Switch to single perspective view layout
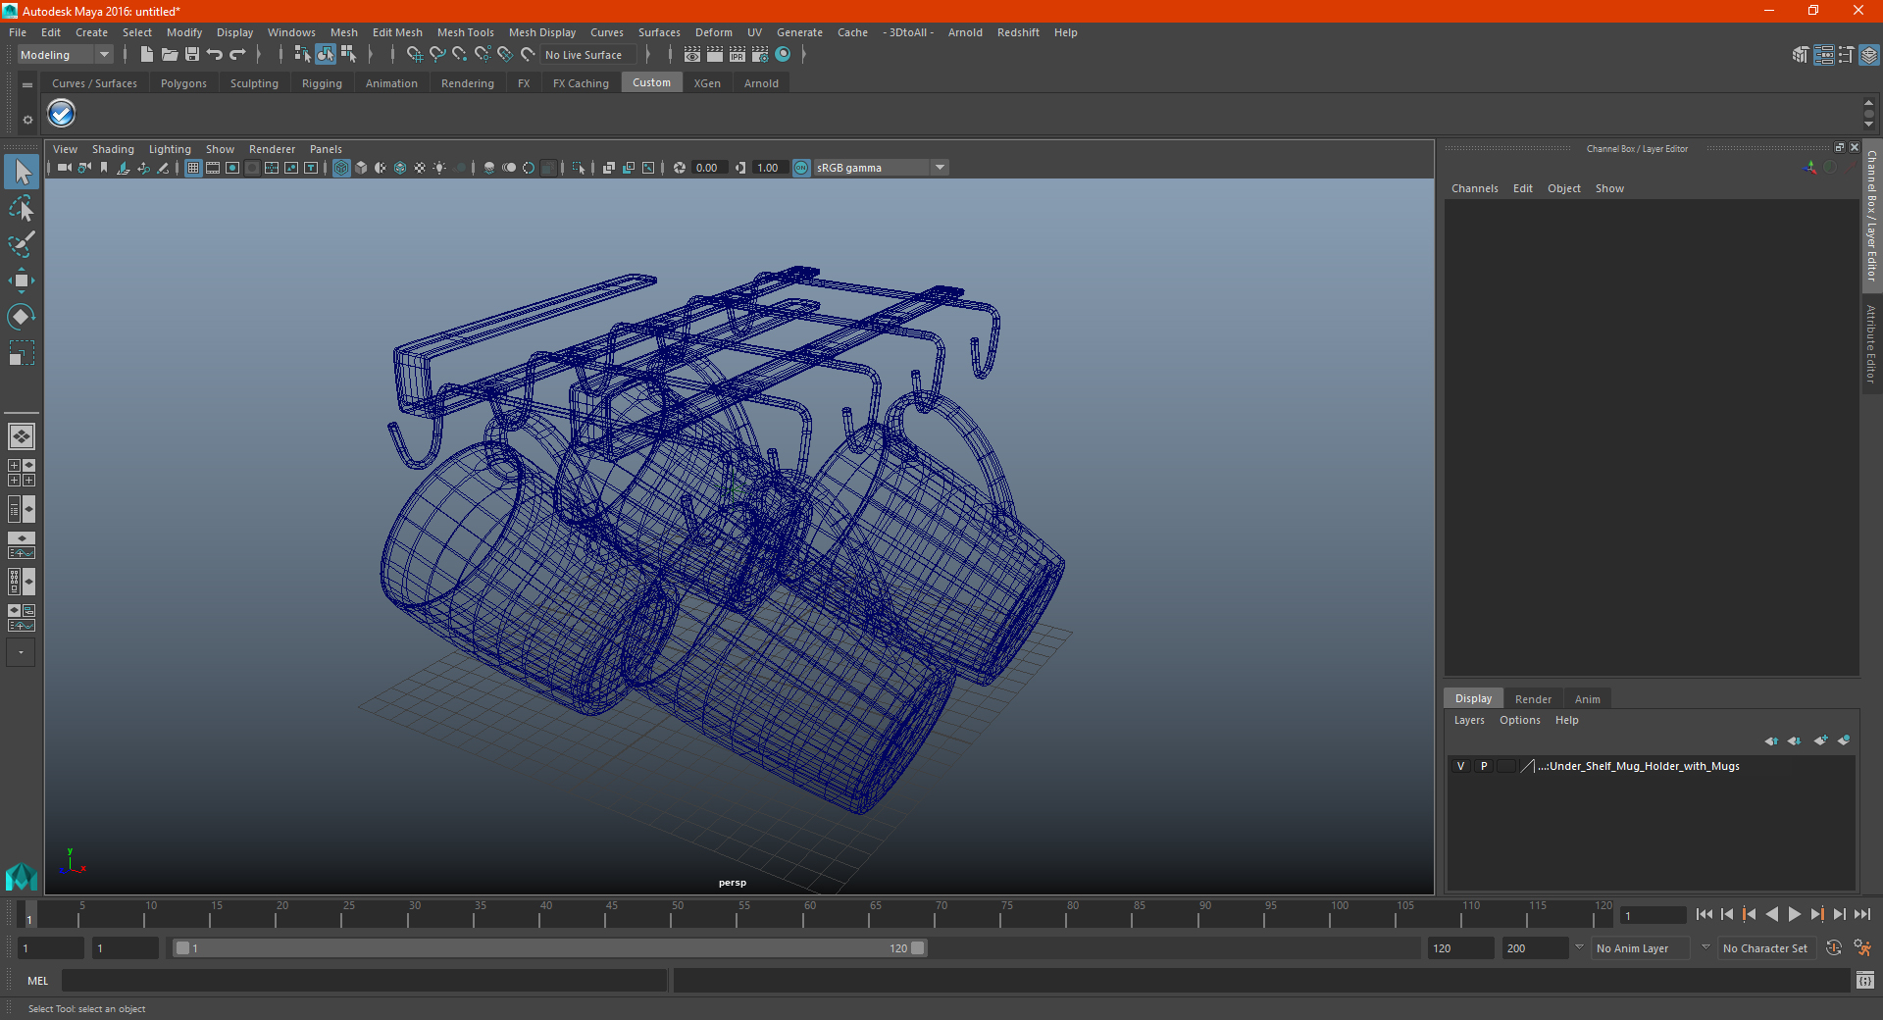Image resolution: width=1883 pixels, height=1020 pixels. click(x=22, y=436)
